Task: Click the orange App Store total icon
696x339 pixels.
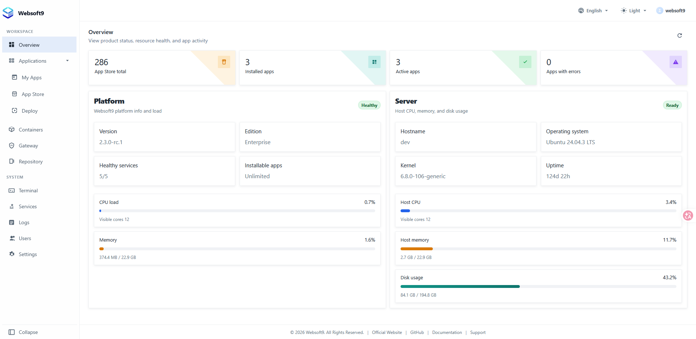Action: pos(224,62)
